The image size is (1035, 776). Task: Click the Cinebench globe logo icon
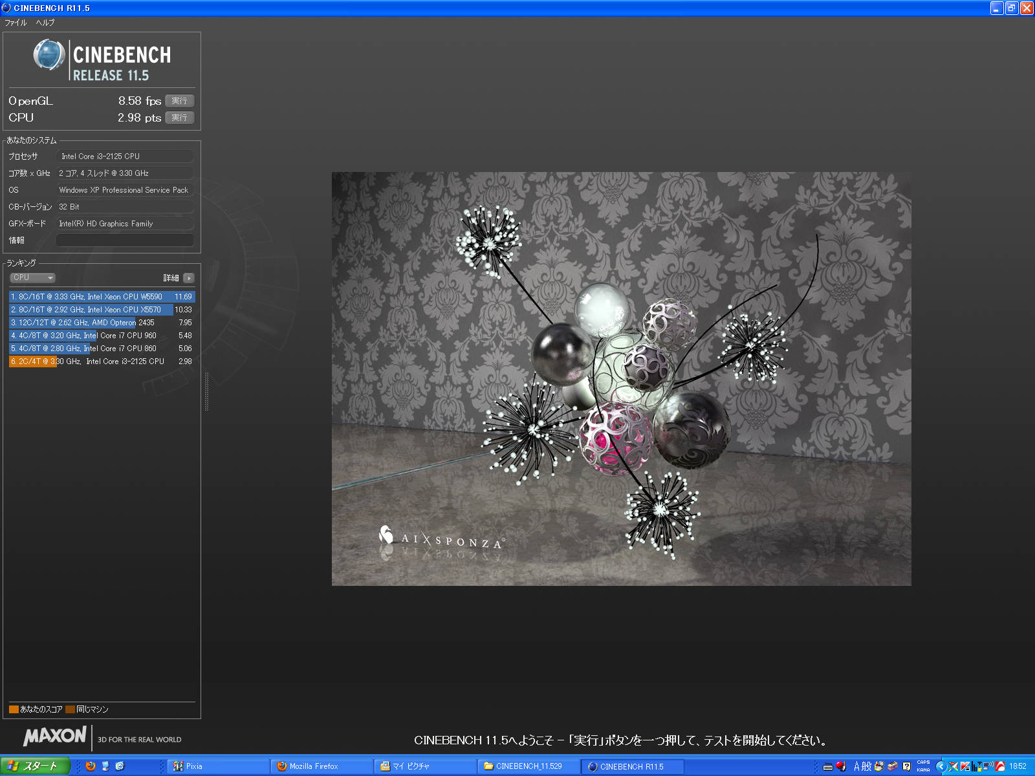49,55
